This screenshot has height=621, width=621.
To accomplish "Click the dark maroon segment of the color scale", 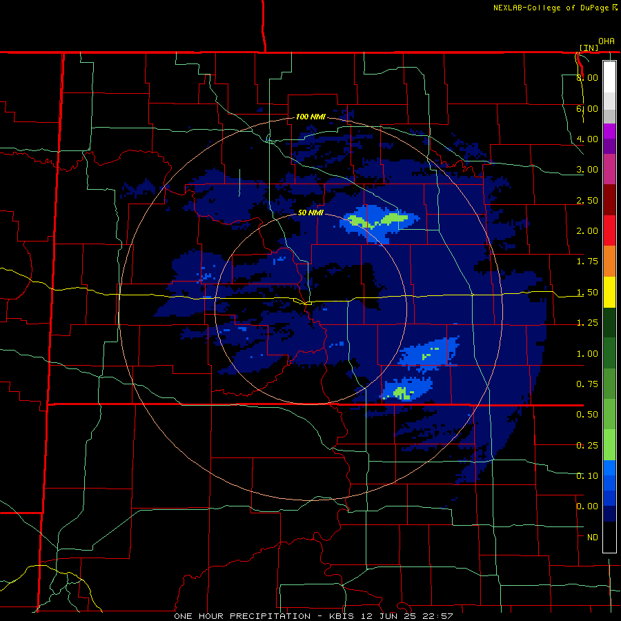I will pos(609,200).
